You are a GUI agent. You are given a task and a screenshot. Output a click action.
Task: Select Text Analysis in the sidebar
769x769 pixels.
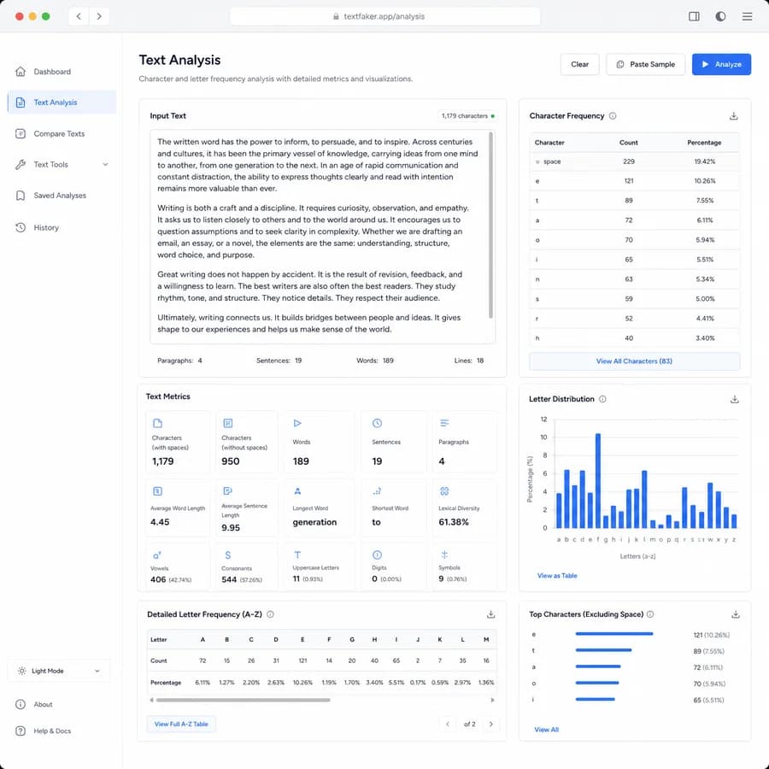pyautogui.click(x=62, y=102)
